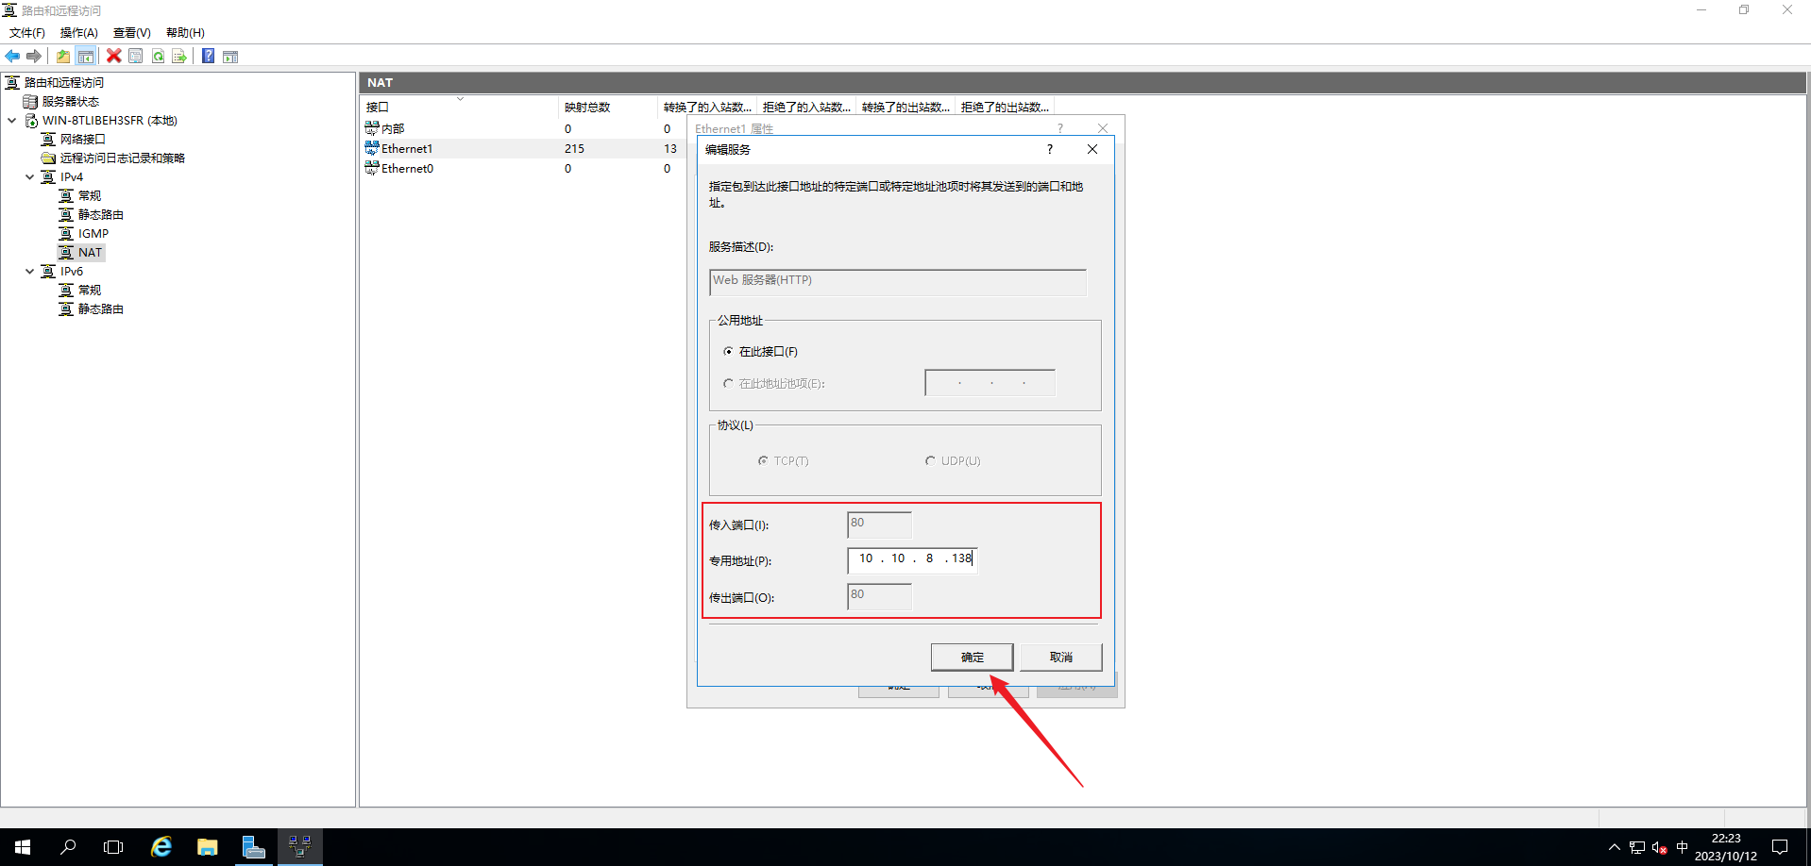Click 取消 in 编辑服务 dialog
The height and width of the screenshot is (866, 1811).
(1061, 658)
